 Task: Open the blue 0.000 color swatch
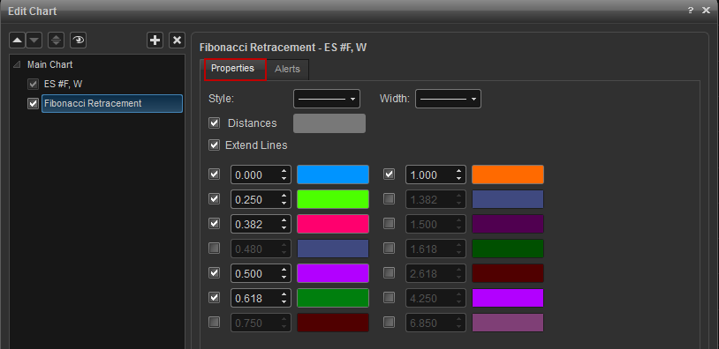click(333, 174)
